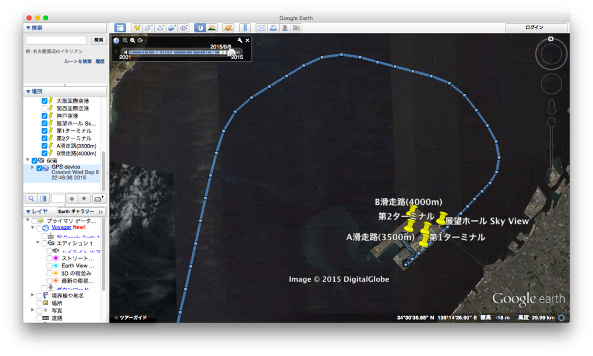The image size is (593, 356).
Task: Expand the GPS device tree item
Action: (x=32, y=167)
